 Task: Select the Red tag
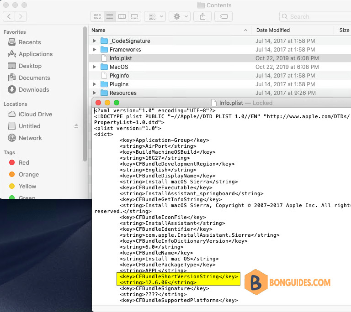(x=19, y=162)
